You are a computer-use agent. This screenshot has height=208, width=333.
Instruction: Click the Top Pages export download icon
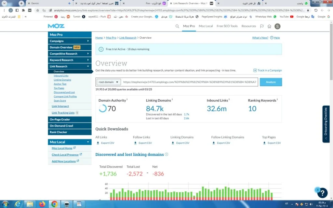click(264, 143)
